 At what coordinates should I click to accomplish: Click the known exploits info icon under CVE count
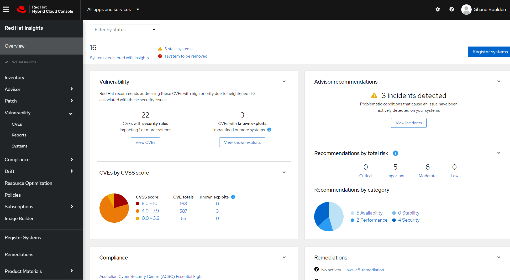point(269,130)
